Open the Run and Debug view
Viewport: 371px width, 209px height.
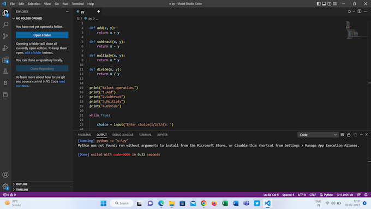[5, 48]
